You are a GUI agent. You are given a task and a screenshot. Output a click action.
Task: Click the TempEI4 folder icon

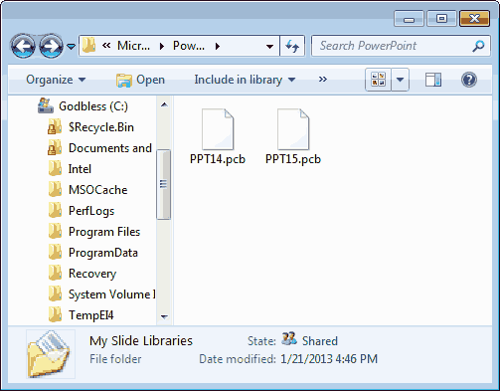(x=55, y=315)
